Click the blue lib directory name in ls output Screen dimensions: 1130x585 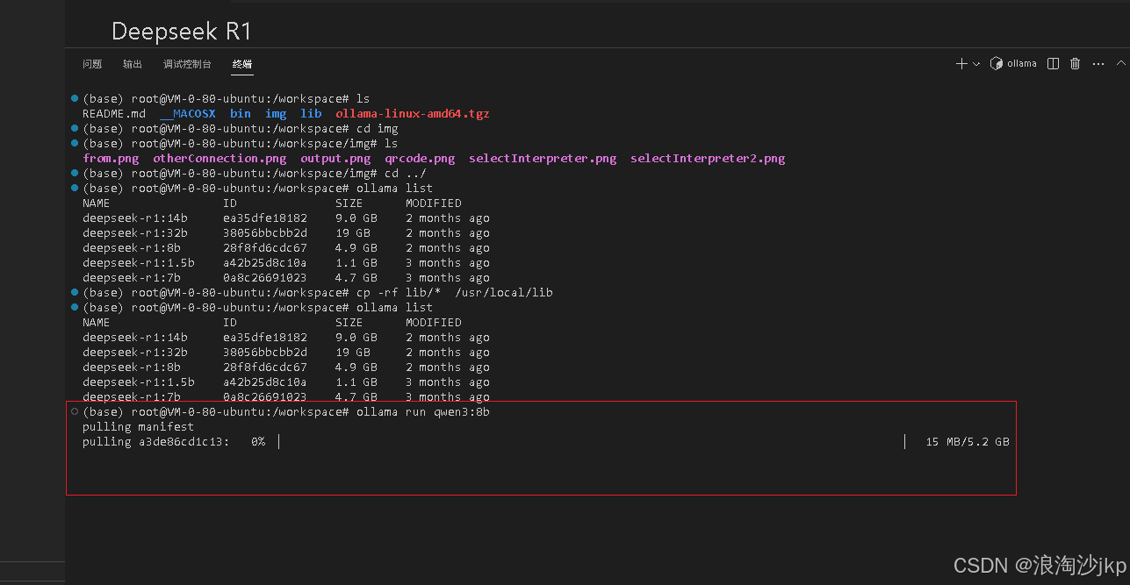coord(311,113)
